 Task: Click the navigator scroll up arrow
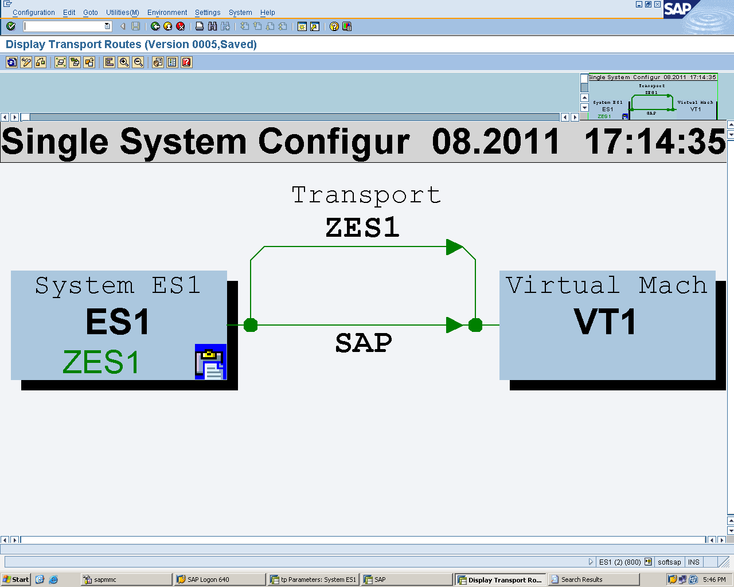584,97
